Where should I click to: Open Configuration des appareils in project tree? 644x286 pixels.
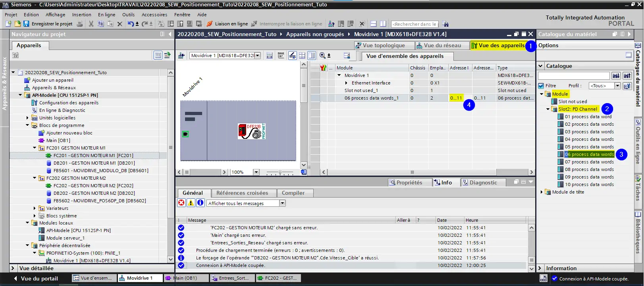pyautogui.click(x=69, y=103)
